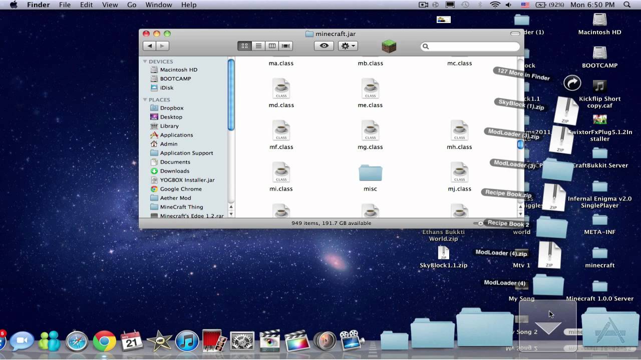Open Google Chrome from the Dock
This screenshot has width=641, height=360.
[x=104, y=341]
